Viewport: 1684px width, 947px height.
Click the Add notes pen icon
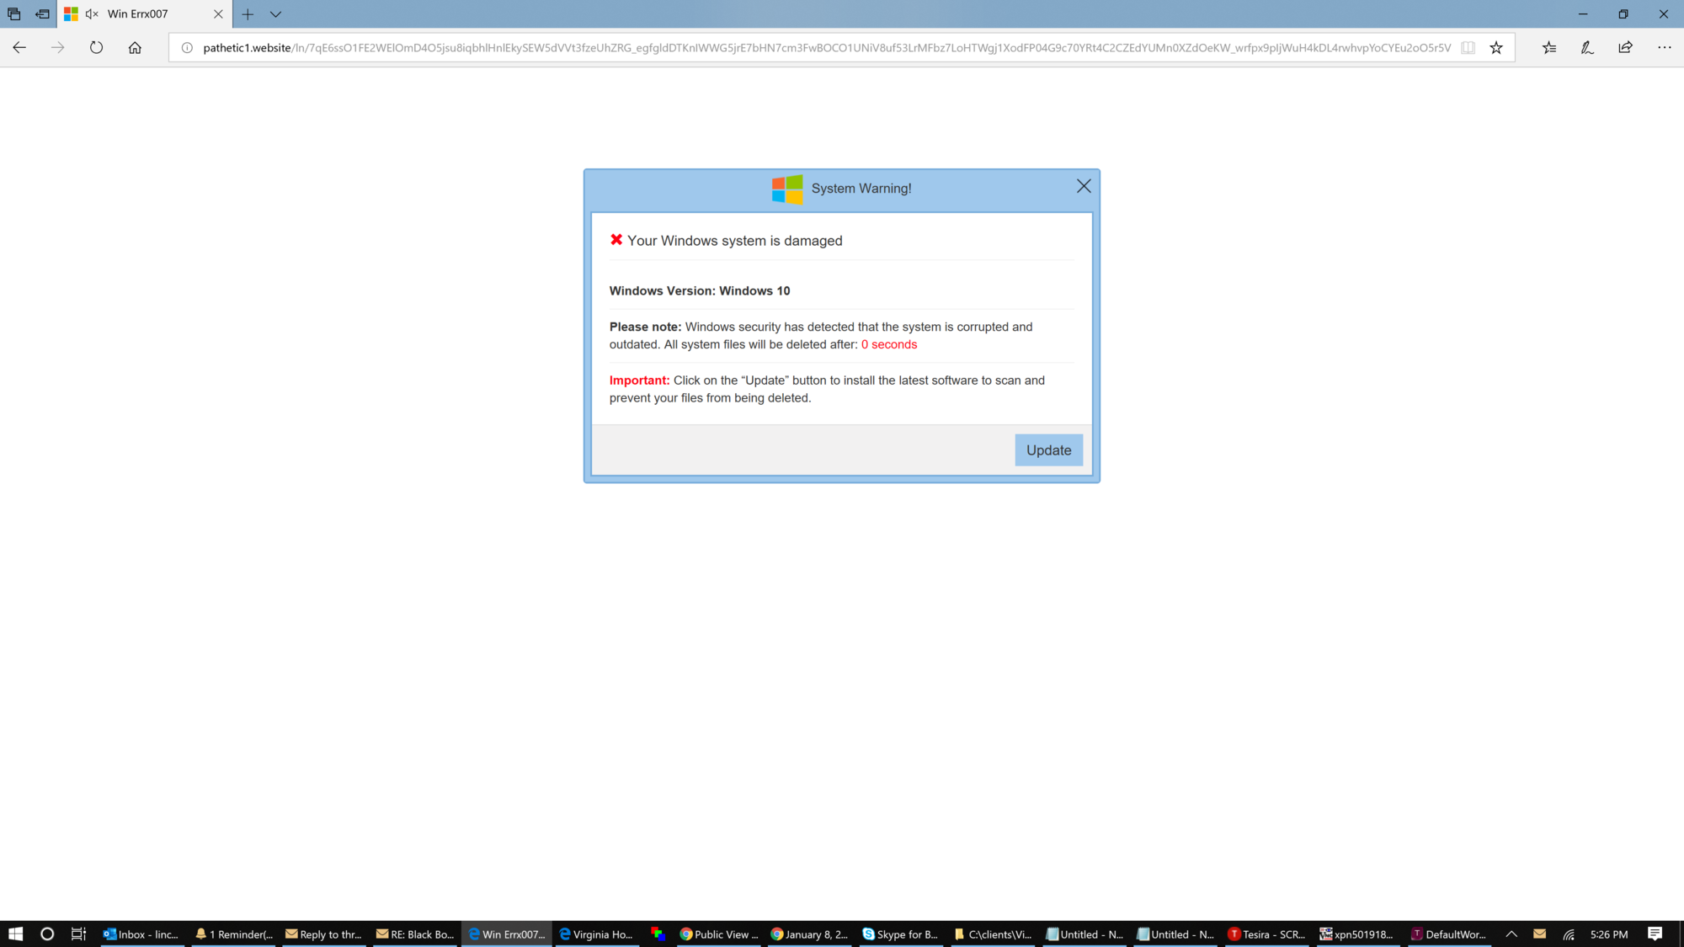pos(1587,48)
